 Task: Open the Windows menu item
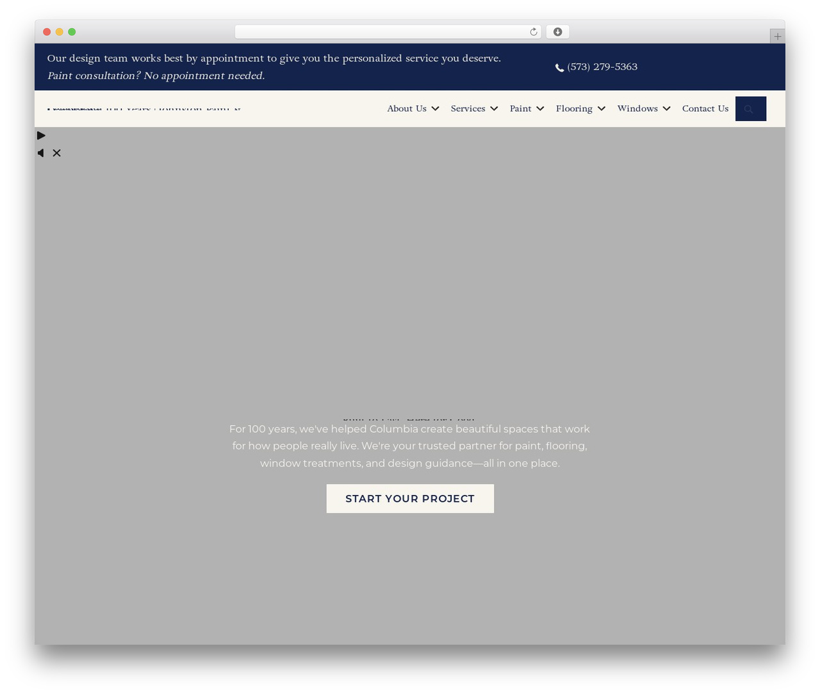tap(637, 109)
